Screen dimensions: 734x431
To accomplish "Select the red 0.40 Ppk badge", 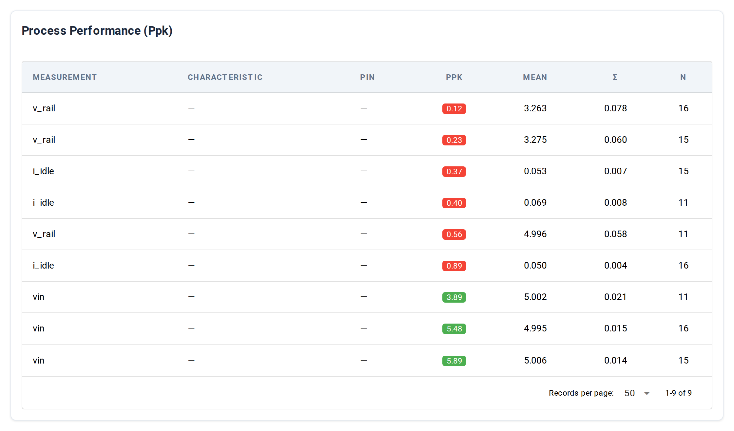I will click(x=454, y=203).
